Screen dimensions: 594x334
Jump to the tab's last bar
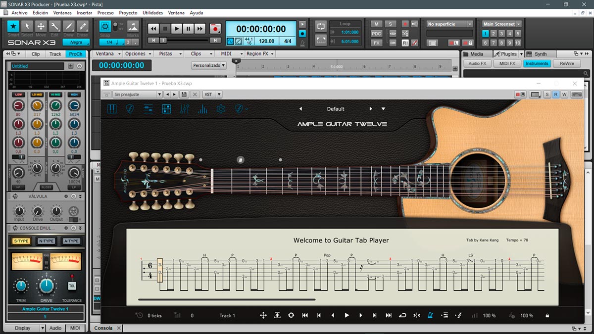389,315
